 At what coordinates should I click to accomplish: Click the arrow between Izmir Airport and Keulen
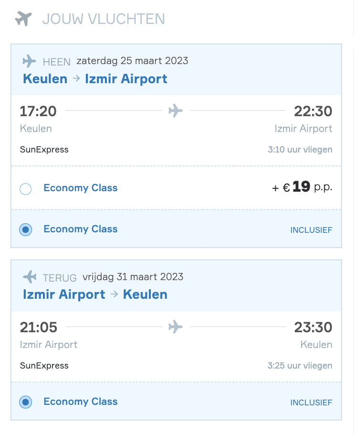coord(115,294)
